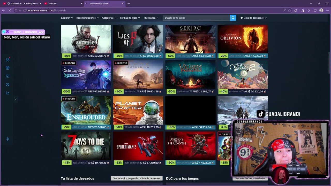Open the sidebar chart analytics icon

pyautogui.click(x=7, y=93)
